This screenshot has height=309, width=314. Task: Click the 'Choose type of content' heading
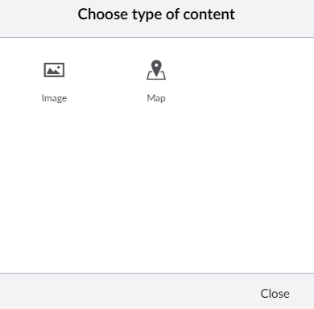pos(156,14)
